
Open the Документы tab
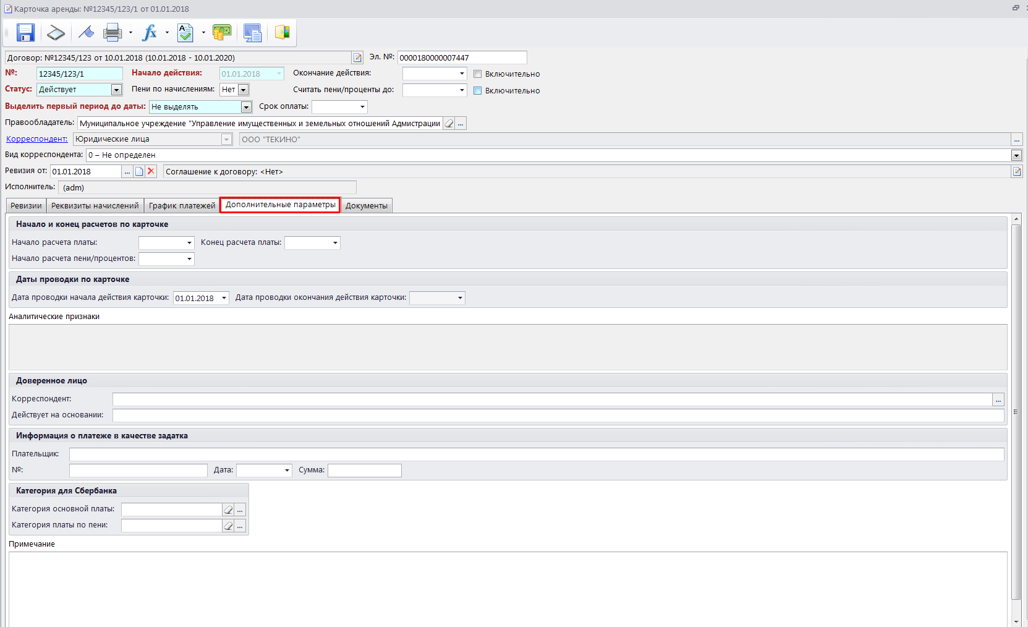(x=367, y=206)
